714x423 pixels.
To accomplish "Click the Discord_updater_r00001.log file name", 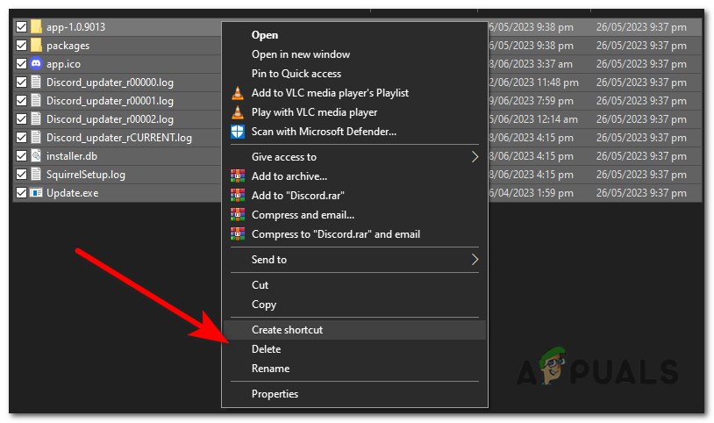I will pyautogui.click(x=110, y=101).
